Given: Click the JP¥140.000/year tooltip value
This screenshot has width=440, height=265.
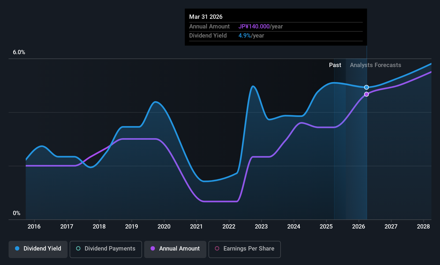Looking at the screenshot, I should tap(261, 27).
